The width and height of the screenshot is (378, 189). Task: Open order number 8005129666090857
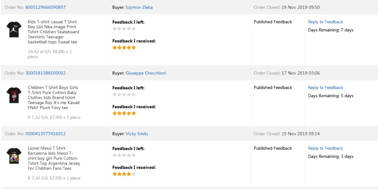pyautogui.click(x=45, y=7)
